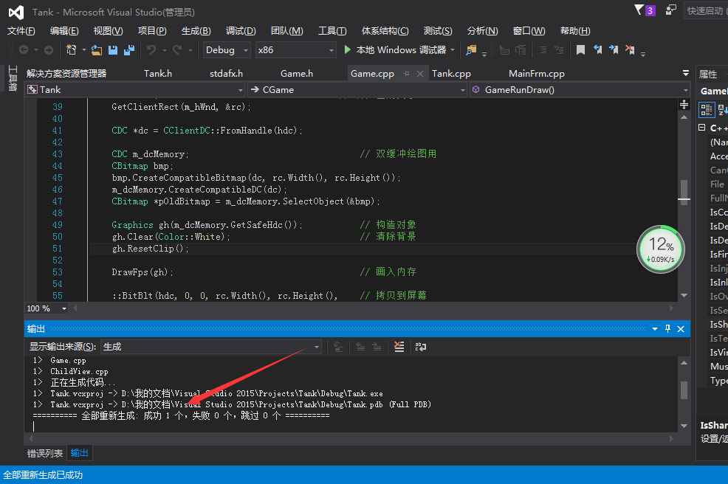The image size is (728, 484).
Task: Switch to the Game.h tab
Action: [x=297, y=73]
